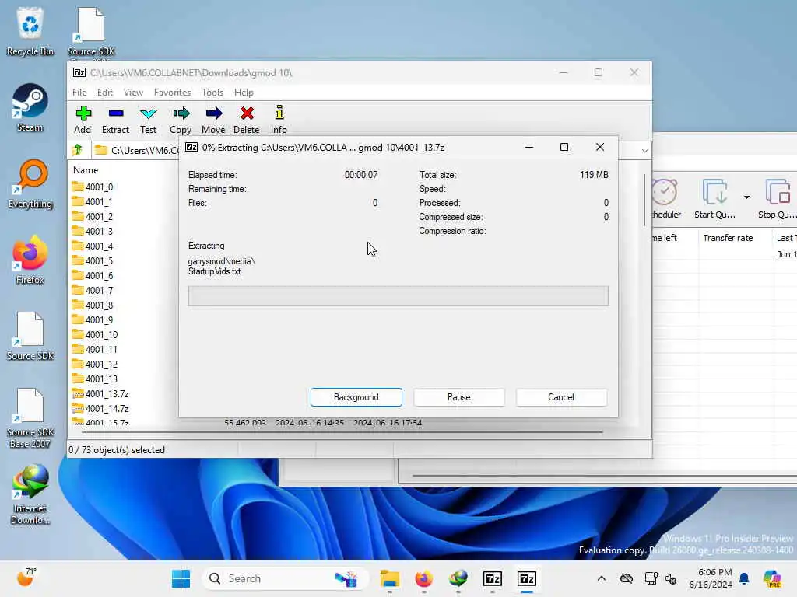Select folder 4001_0
The width and height of the screenshot is (797, 597).
pyautogui.click(x=93, y=187)
